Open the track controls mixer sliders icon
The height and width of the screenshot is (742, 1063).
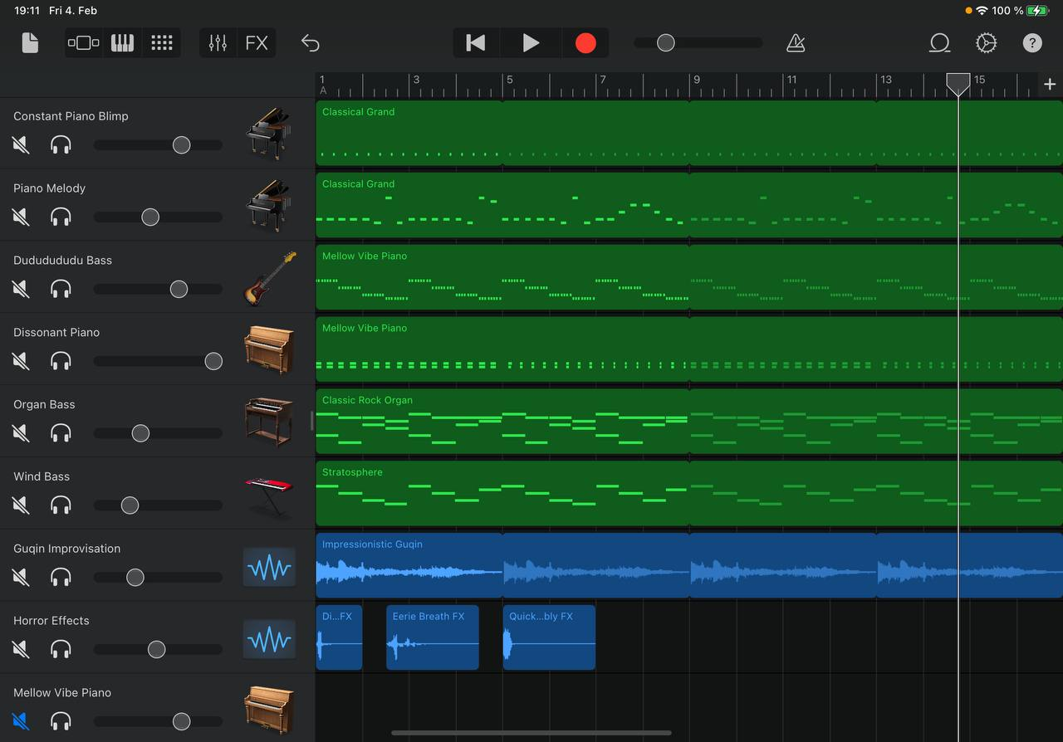tap(218, 42)
